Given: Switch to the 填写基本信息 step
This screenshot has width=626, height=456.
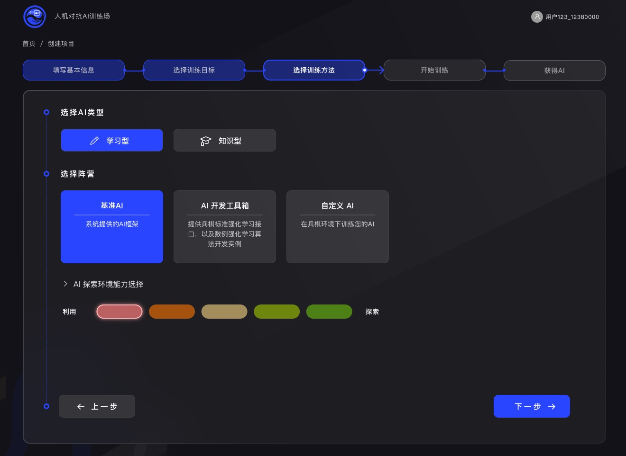Looking at the screenshot, I should point(74,70).
